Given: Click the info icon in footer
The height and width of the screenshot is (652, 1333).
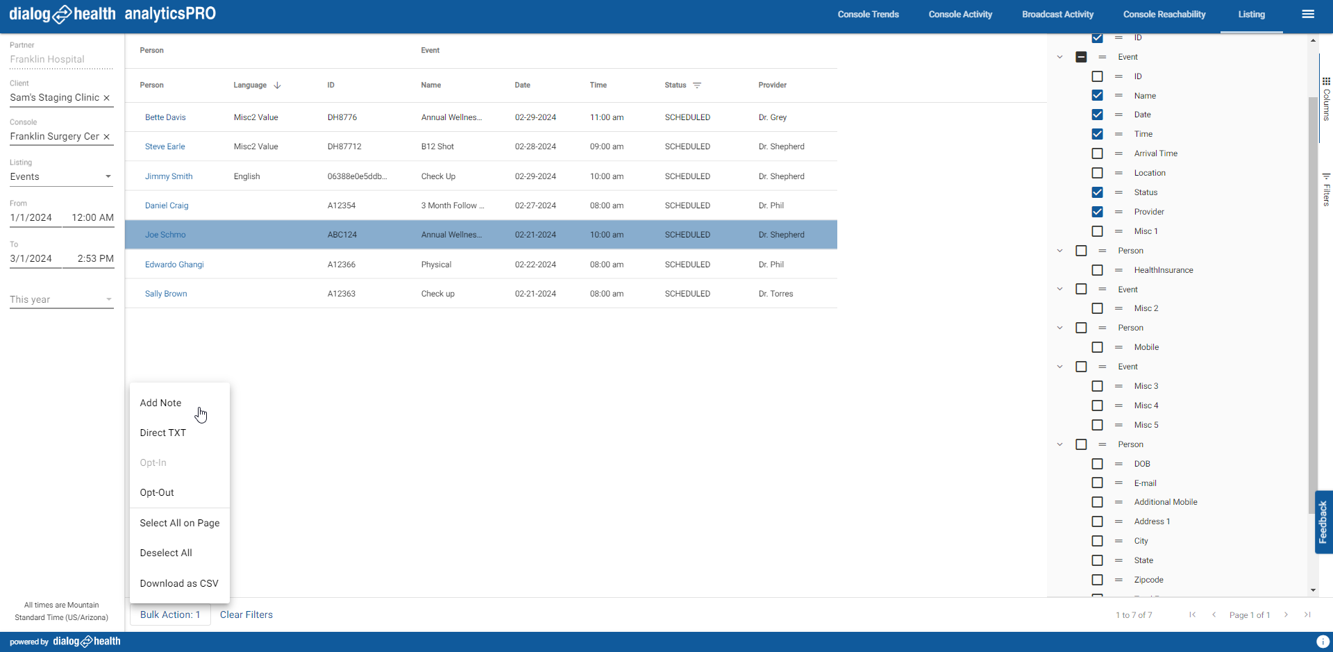Looking at the screenshot, I should pos(1323,642).
